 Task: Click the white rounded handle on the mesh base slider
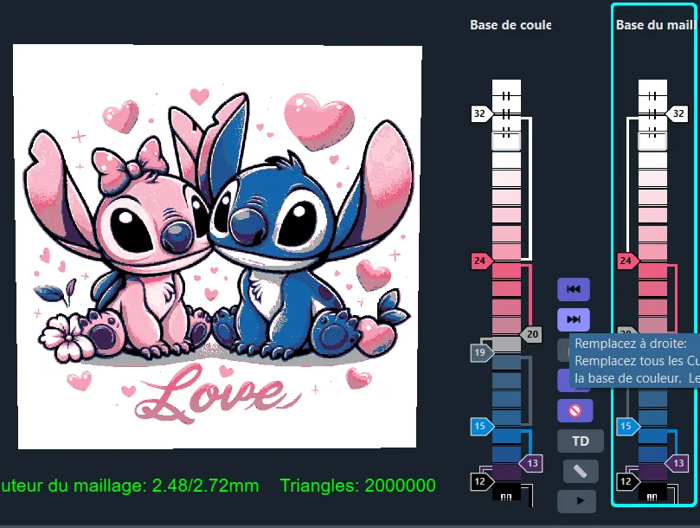click(652, 141)
